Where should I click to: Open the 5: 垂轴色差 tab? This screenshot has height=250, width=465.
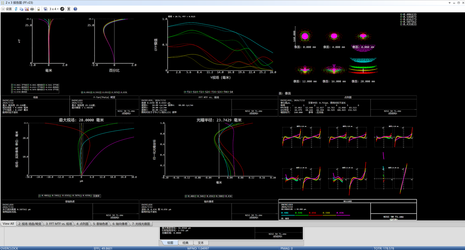click(x=101, y=224)
